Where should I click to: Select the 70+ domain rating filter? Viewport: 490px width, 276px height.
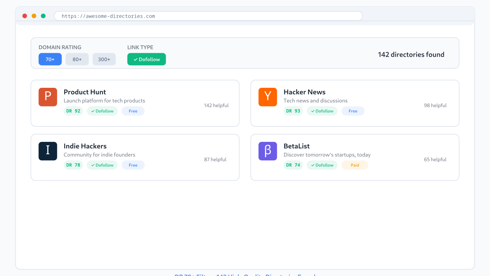pos(50,59)
